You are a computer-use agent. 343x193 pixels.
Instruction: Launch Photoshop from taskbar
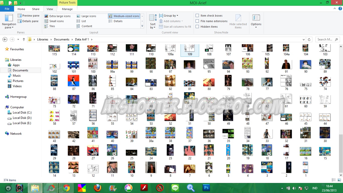(x=206, y=188)
